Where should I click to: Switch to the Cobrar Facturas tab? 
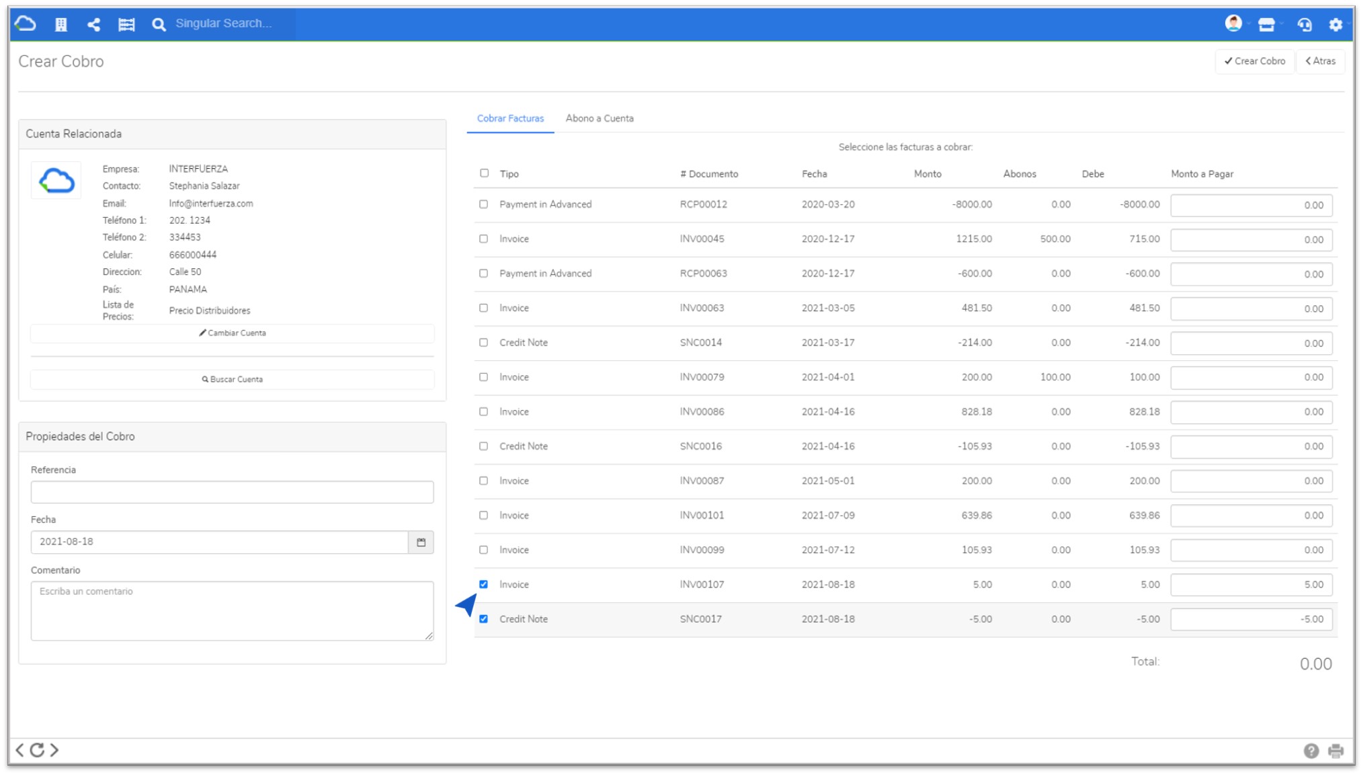point(510,118)
